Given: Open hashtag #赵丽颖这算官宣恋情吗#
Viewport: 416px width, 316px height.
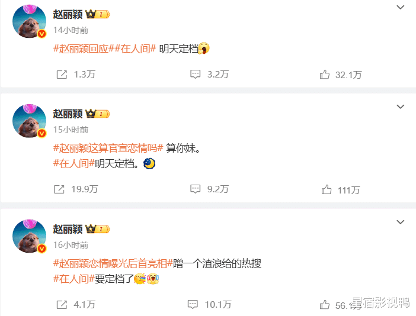Looking at the screenshot, I should coord(108,148).
